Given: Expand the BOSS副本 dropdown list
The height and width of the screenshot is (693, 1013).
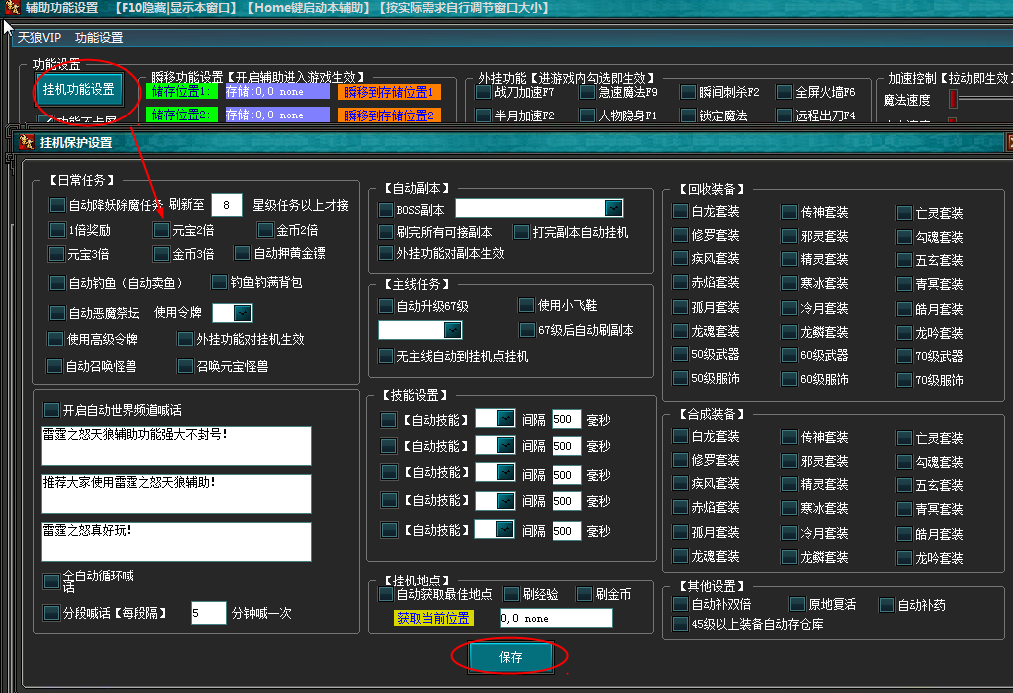Looking at the screenshot, I should (x=614, y=208).
